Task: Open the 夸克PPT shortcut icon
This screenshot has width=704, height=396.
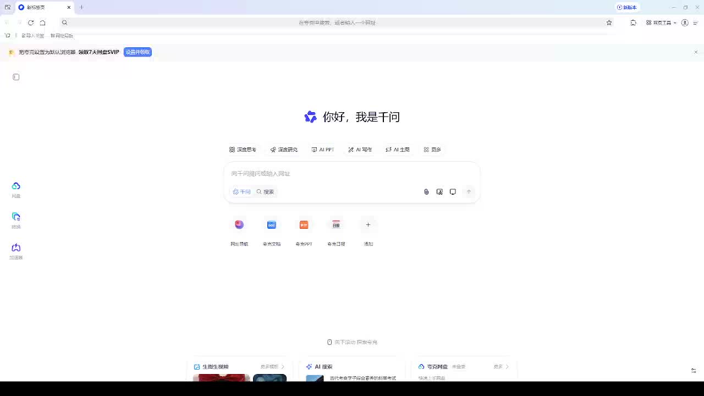Action: pos(304,224)
